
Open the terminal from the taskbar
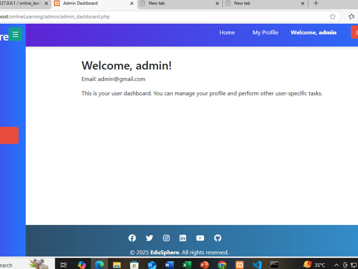tap(274, 265)
